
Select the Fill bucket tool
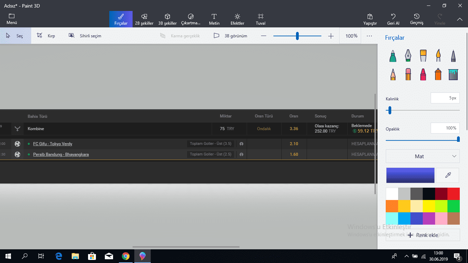point(453,74)
